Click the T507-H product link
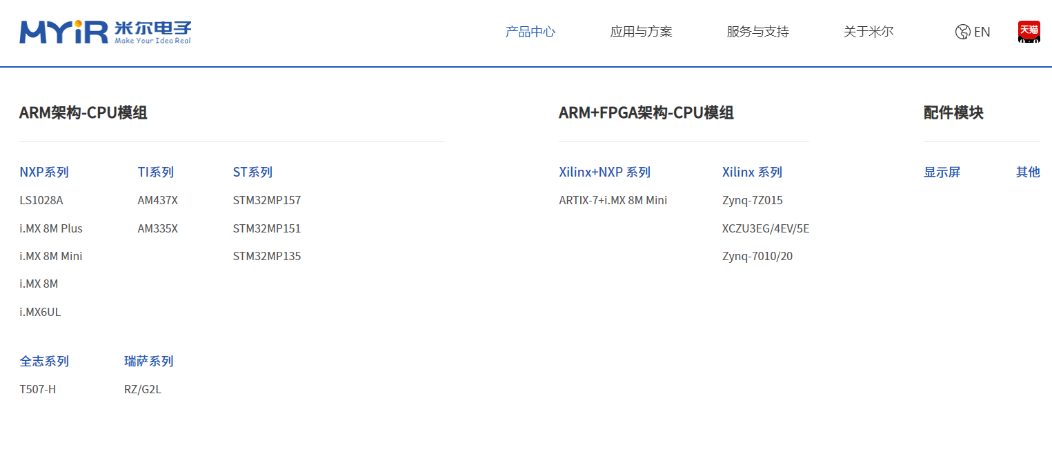Viewport: 1052px width, 474px height. [x=38, y=390]
